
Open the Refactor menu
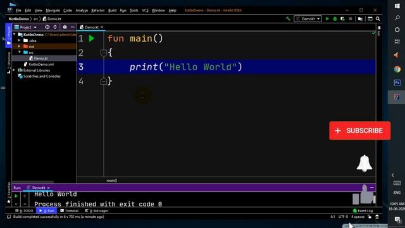click(98, 10)
